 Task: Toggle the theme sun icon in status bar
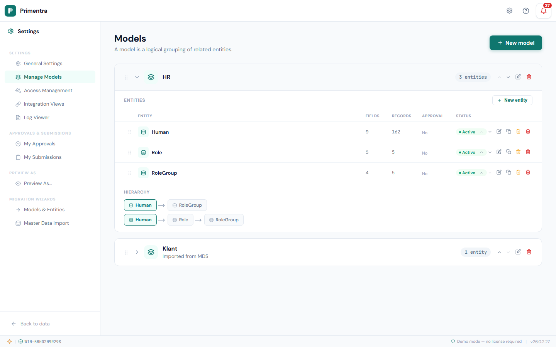point(9,341)
